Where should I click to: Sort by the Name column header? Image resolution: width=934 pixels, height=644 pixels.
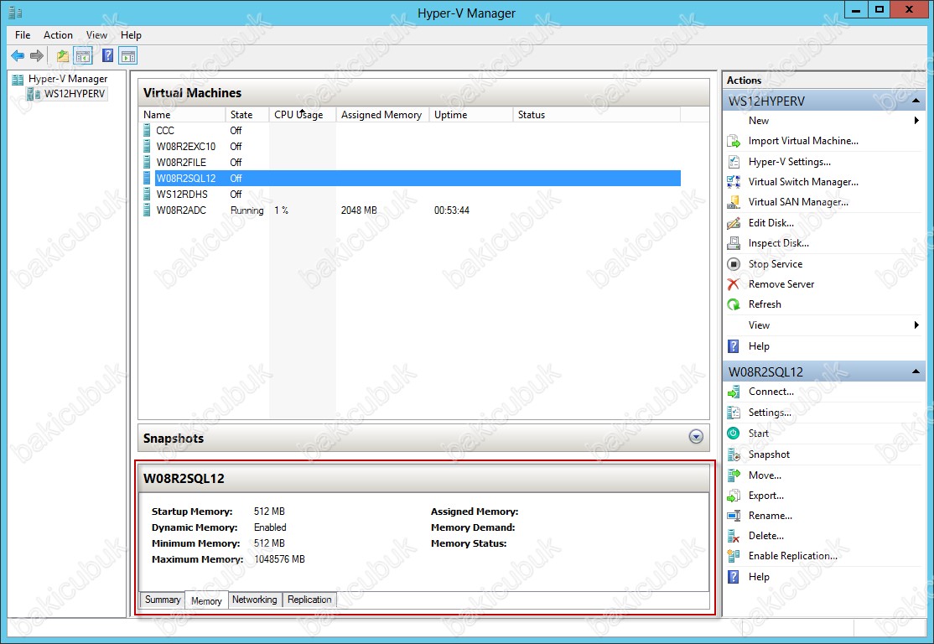(x=182, y=114)
